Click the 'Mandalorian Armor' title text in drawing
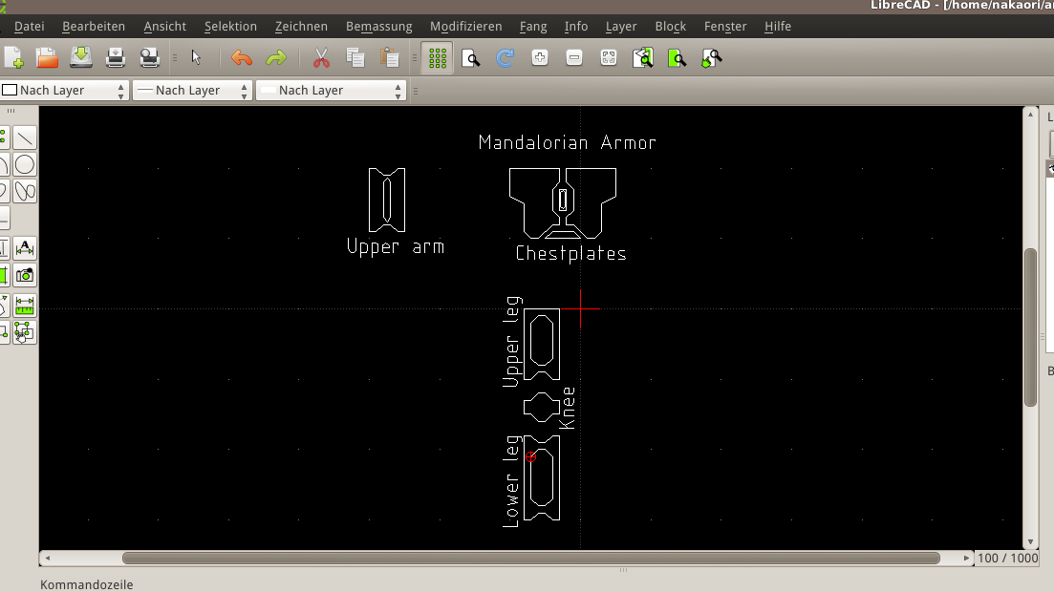1054x592 pixels. pos(568,142)
